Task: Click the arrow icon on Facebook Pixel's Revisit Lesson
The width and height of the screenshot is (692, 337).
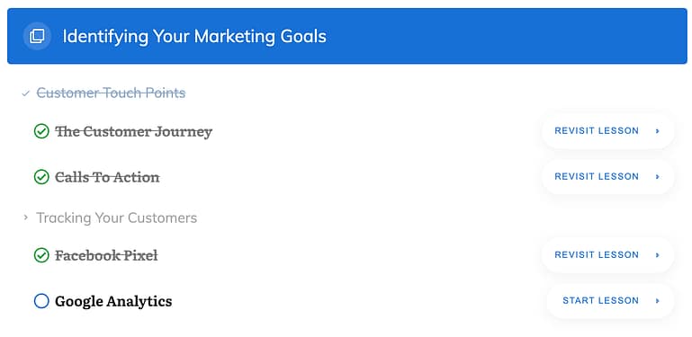Action: click(657, 255)
